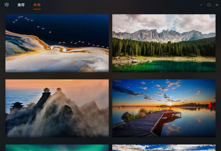Open the flying birds aerial river wallpaper
The width and height of the screenshot is (221, 151).
point(57,43)
